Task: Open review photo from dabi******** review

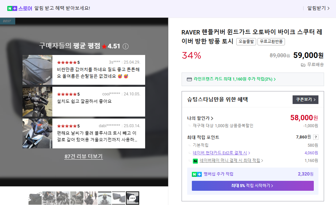Action: (x=37, y=133)
